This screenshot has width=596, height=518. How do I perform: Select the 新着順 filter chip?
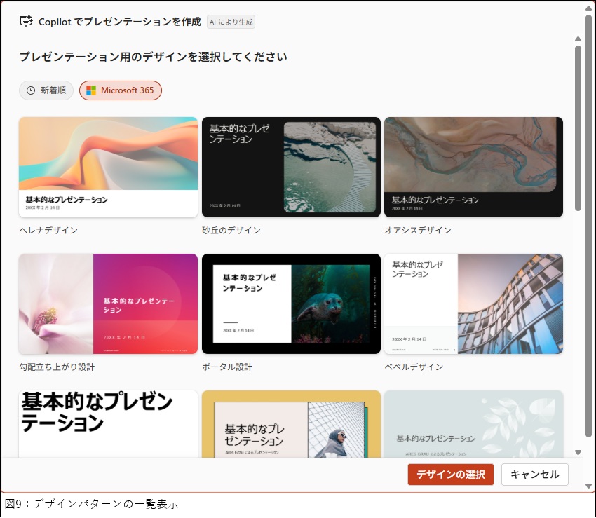click(x=46, y=90)
